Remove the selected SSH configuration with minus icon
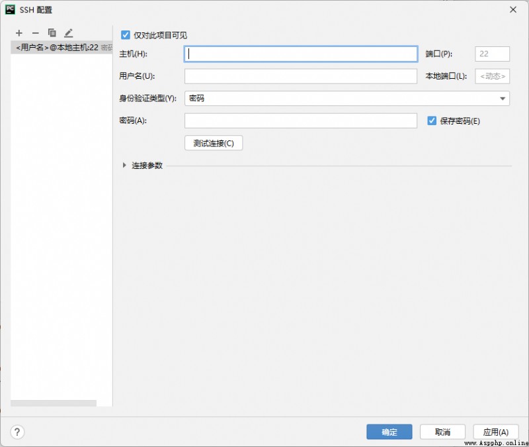 [x=36, y=33]
